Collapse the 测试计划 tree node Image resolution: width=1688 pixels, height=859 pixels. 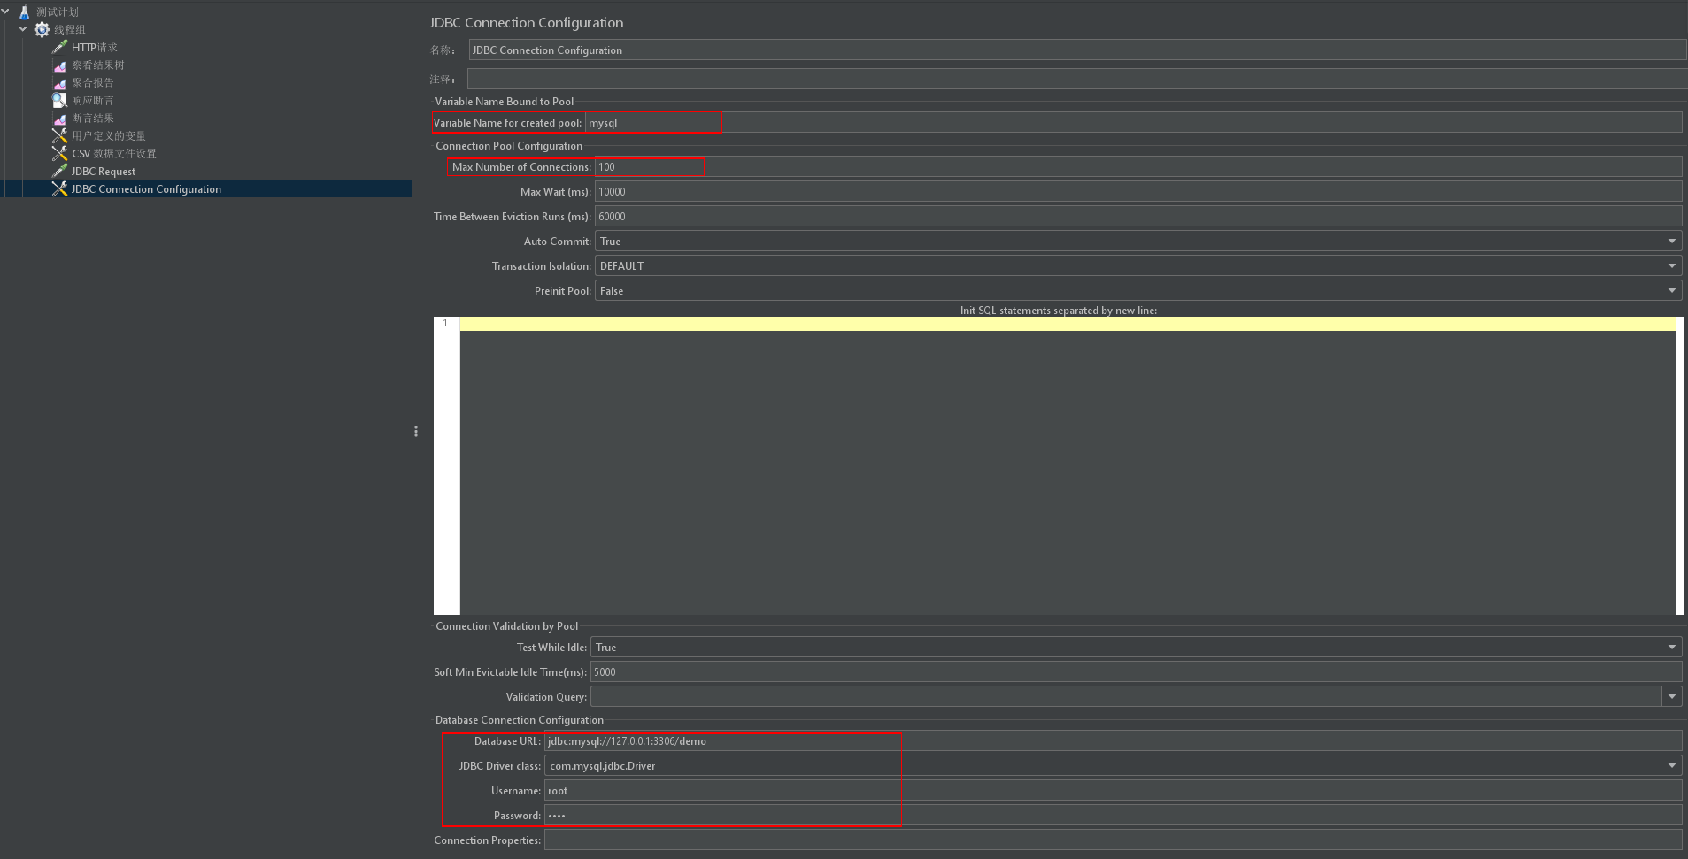tap(5, 11)
